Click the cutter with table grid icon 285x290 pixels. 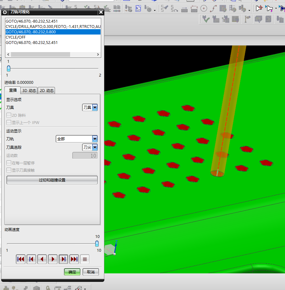[x=235, y=19]
